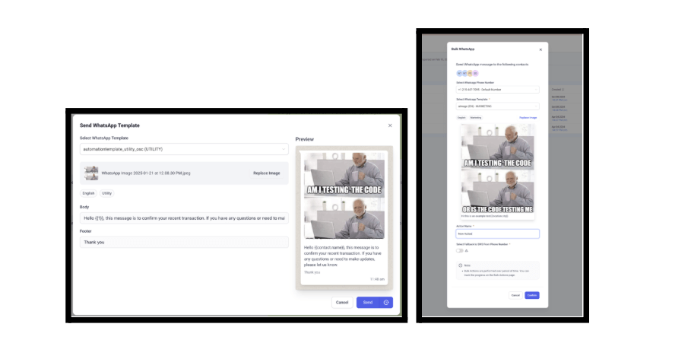Click the Preview heading in Send dialog
Viewport: 691px width, 343px height.
coord(305,139)
